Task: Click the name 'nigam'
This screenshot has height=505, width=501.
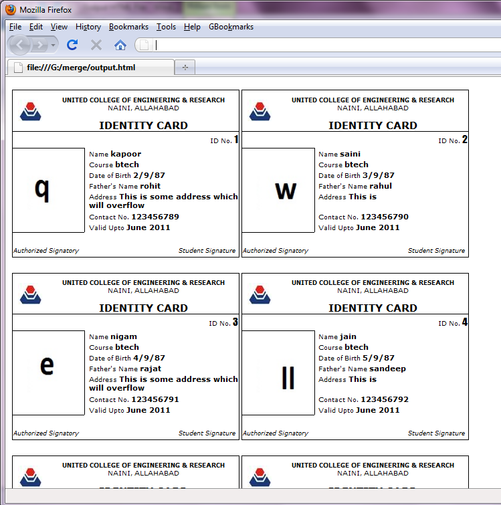Action: (124, 337)
